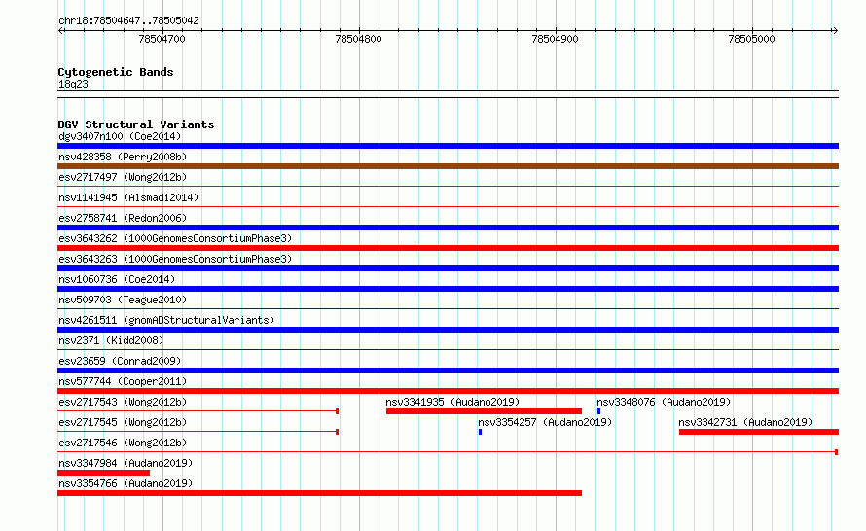Open nsv3347984 (Audano2019) label
Image resolution: width=866 pixels, height=531 pixels.
coord(126,463)
